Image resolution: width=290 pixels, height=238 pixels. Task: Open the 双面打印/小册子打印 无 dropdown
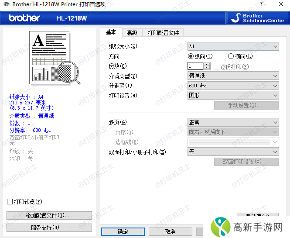233,152
